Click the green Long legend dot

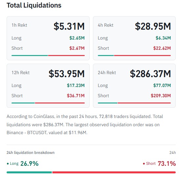(8, 164)
